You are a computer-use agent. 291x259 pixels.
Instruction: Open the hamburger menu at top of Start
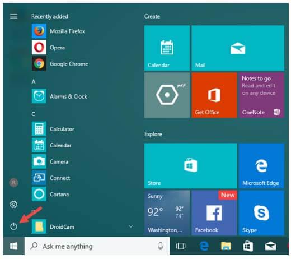click(13, 16)
